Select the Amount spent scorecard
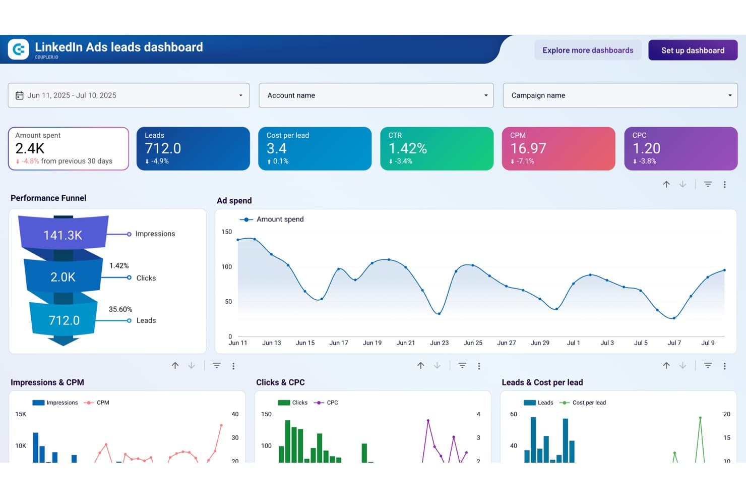Image resolution: width=746 pixels, height=498 pixels. click(69, 148)
